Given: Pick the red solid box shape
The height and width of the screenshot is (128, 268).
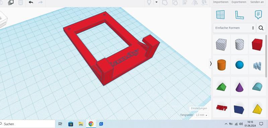Looking at the screenshot, I should 257,45.
